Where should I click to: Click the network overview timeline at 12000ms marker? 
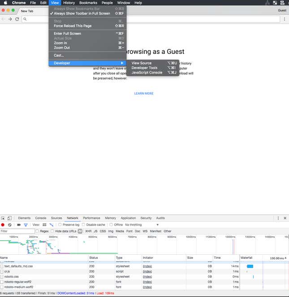tap(230, 237)
